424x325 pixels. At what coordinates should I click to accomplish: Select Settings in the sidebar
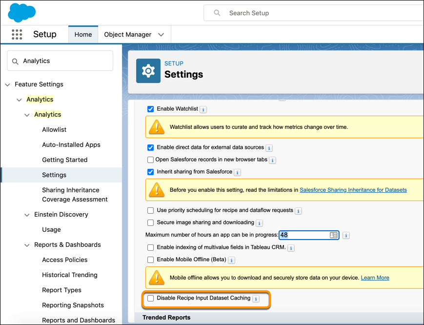[61, 175]
